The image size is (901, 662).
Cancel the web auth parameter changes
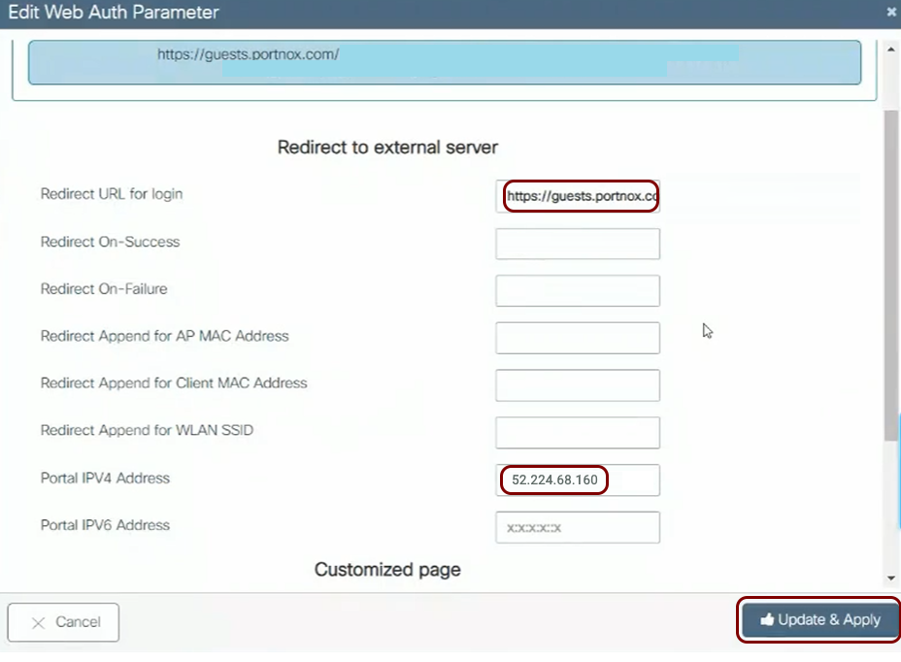click(63, 622)
